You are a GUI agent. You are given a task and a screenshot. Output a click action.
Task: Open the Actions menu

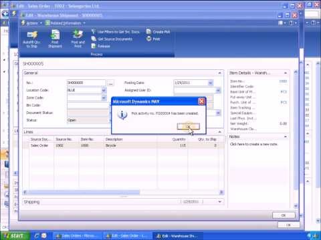coord(31,23)
